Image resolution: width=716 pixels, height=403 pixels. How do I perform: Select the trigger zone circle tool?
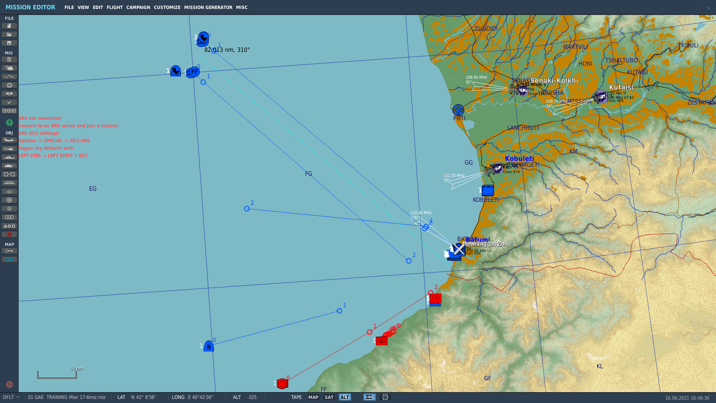pyautogui.click(x=9, y=200)
